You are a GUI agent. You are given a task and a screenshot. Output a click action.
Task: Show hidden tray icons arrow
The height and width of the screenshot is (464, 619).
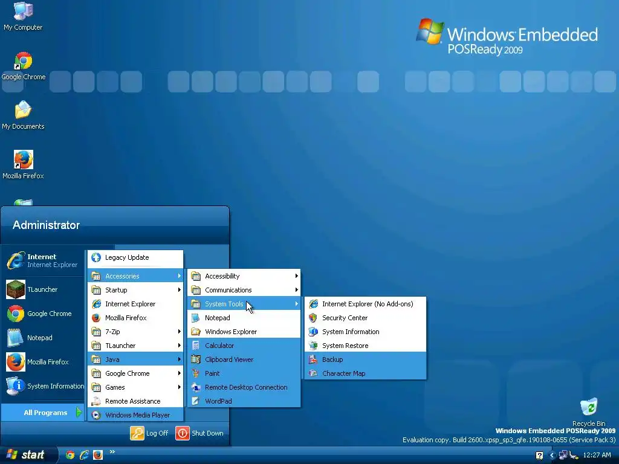[552, 456]
